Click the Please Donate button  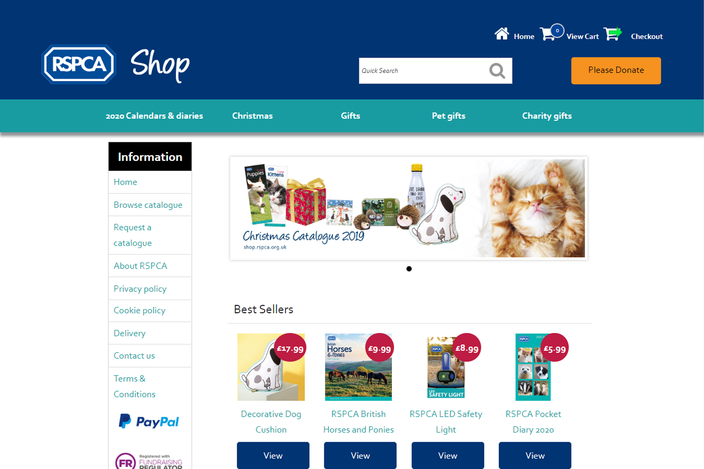point(616,71)
